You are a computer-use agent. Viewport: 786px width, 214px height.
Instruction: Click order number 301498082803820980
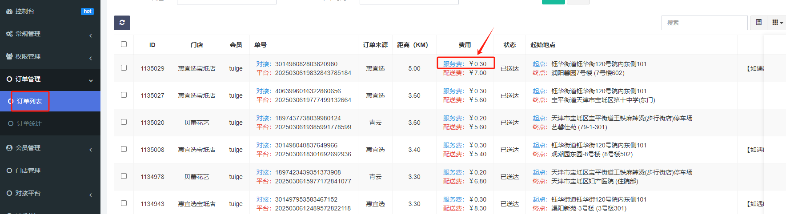coord(306,64)
